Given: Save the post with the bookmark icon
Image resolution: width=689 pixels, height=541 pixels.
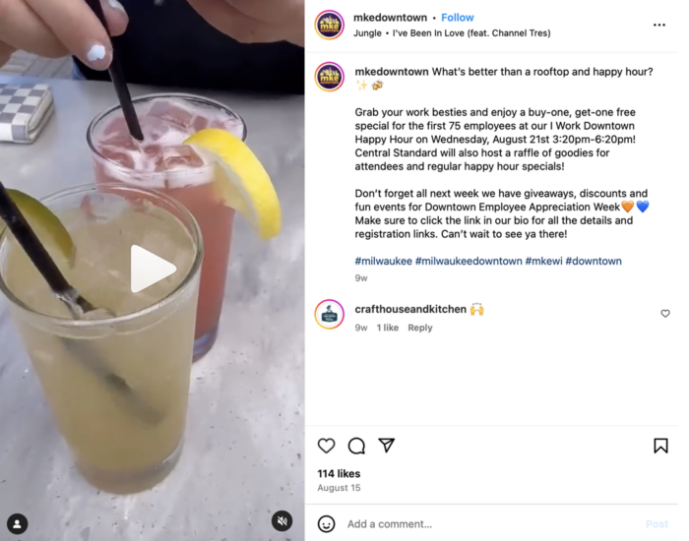Looking at the screenshot, I should point(660,446).
